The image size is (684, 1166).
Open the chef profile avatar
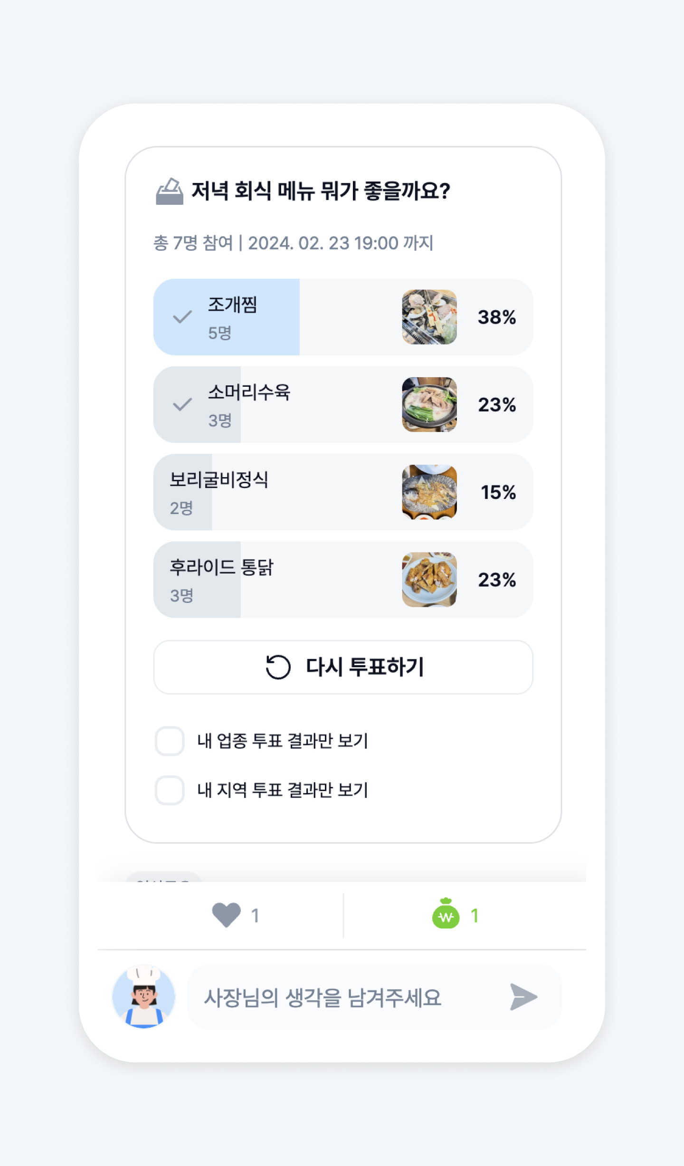[x=143, y=996]
